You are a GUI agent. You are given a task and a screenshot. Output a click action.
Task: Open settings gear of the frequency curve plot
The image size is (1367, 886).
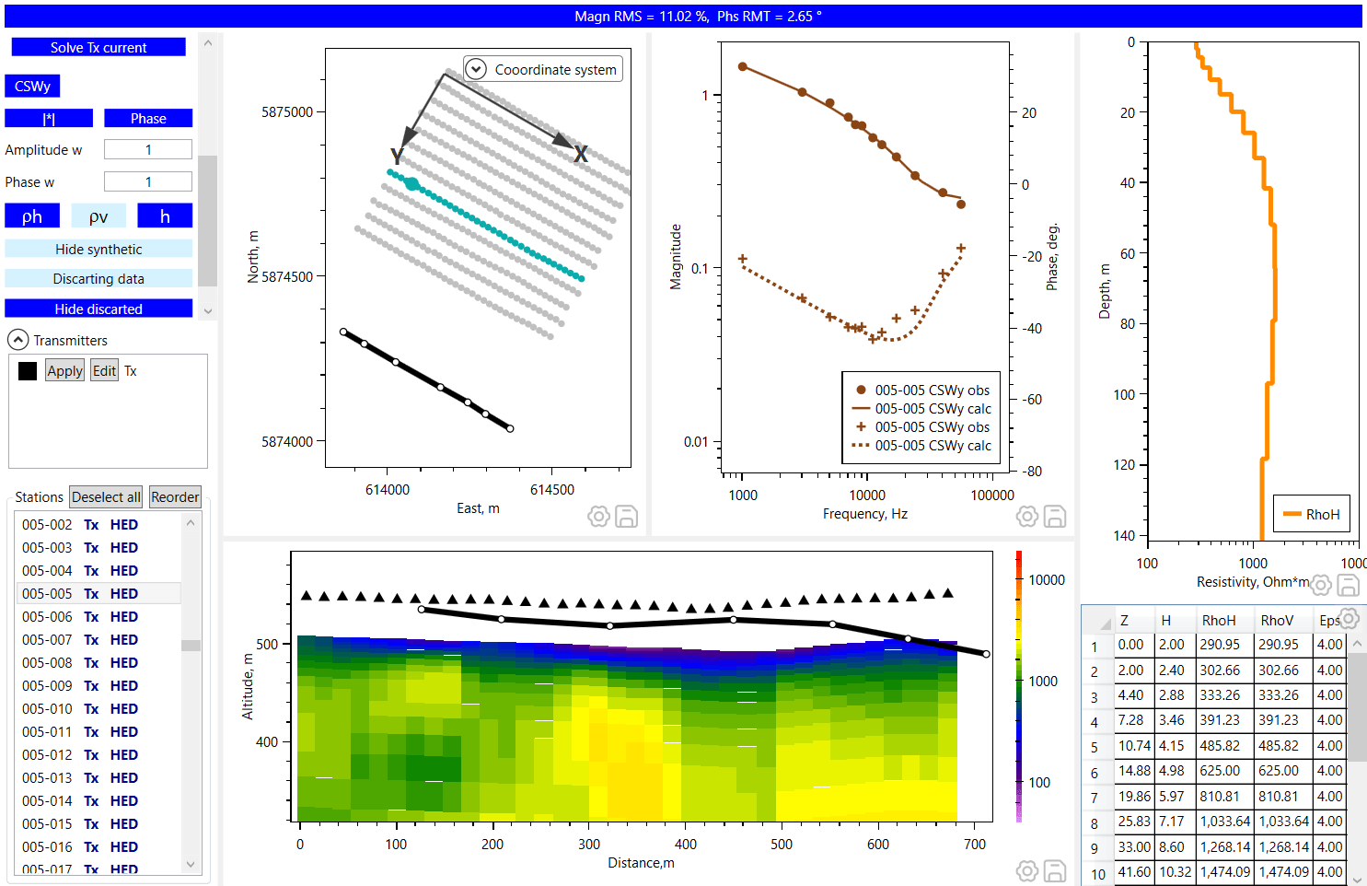point(1027,517)
